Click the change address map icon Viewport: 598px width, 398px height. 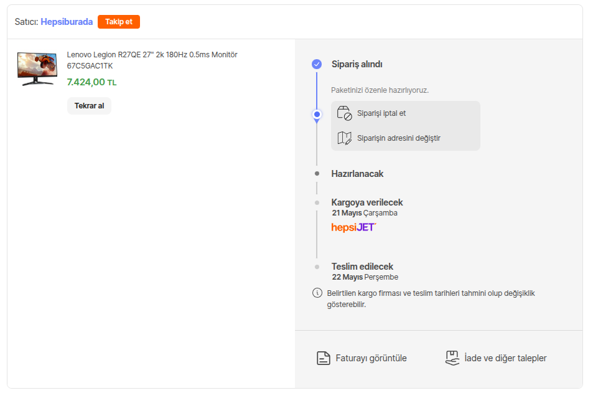coord(344,138)
